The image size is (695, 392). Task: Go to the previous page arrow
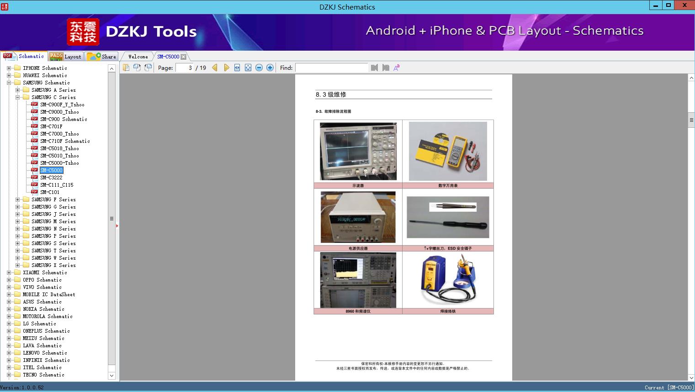[215, 68]
